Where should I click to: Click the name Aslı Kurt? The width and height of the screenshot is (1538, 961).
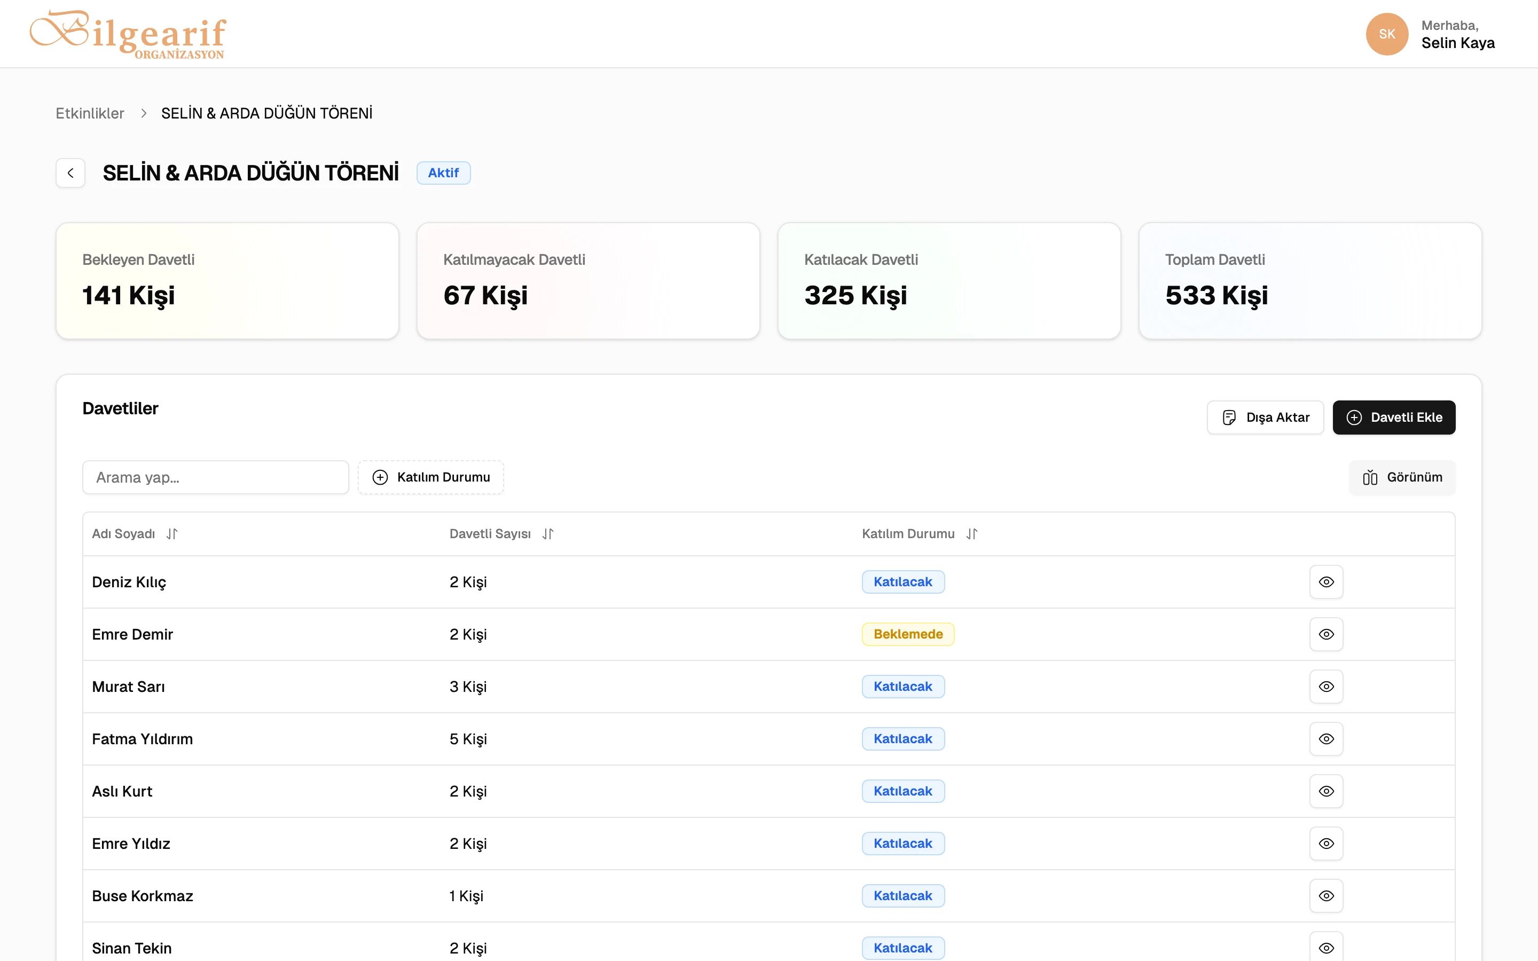(x=122, y=791)
